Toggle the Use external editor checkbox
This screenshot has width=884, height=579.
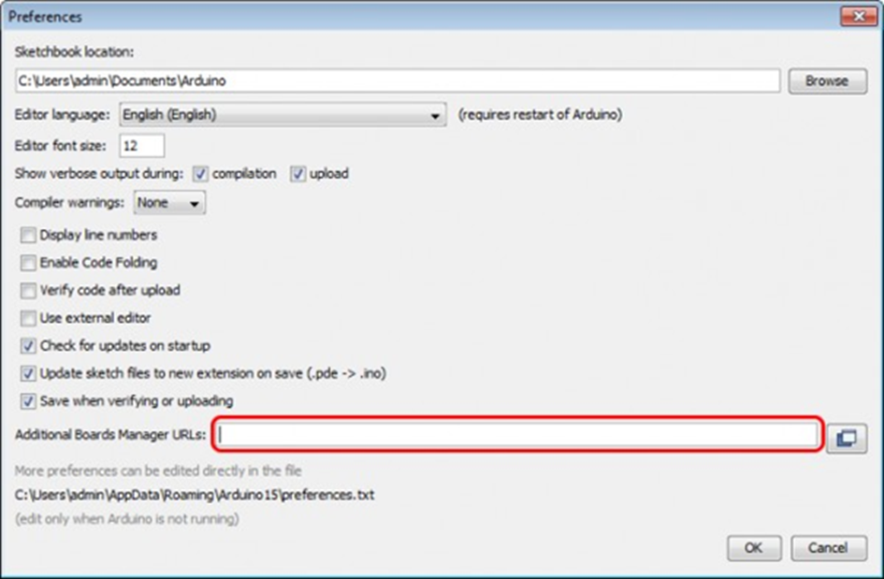pyautogui.click(x=29, y=318)
